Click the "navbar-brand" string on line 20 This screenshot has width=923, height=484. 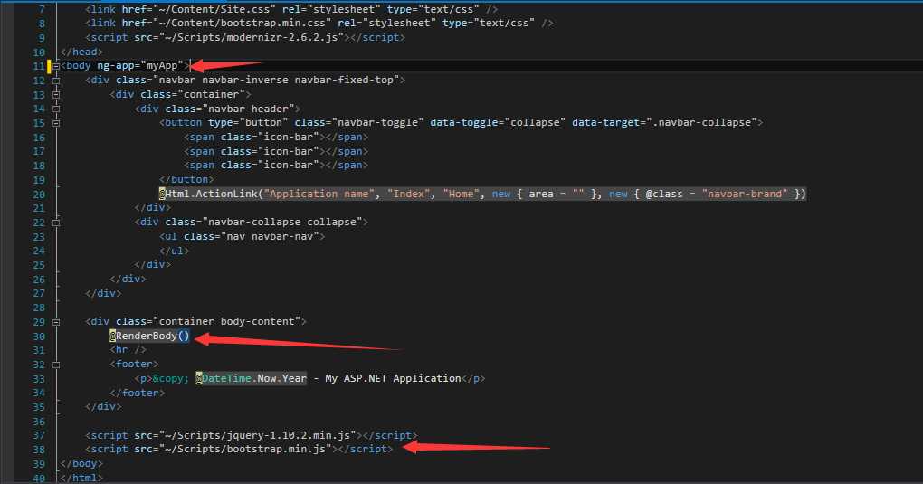(745, 194)
